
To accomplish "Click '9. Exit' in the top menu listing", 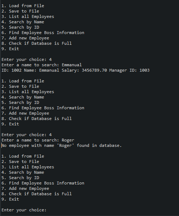I will 10,49.
